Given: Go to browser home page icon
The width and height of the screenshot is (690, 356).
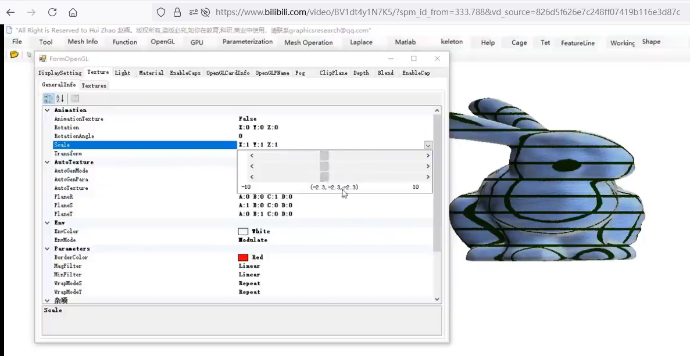Looking at the screenshot, I should tap(73, 12).
